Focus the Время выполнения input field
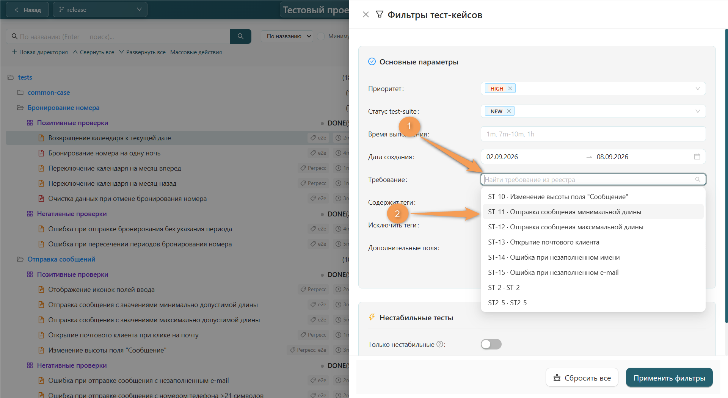 (593, 134)
